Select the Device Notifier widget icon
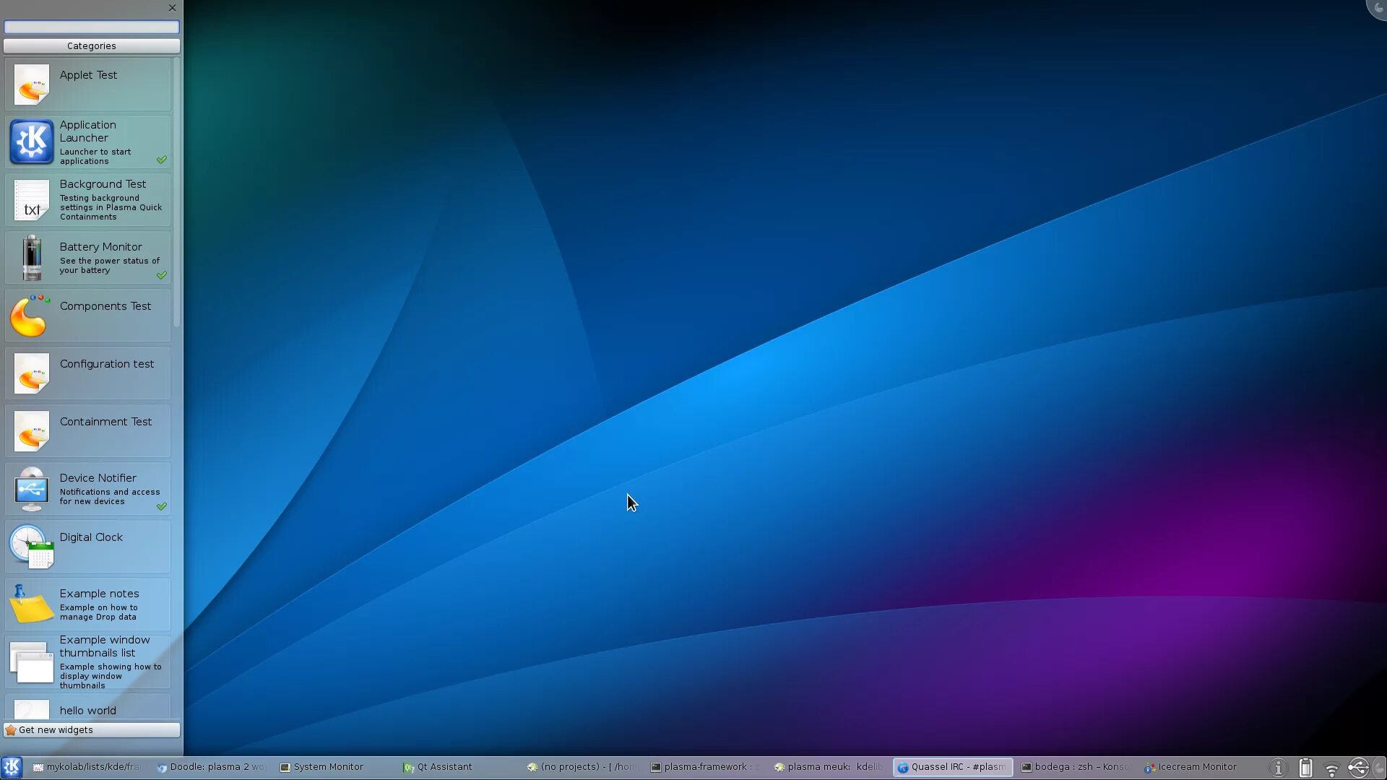The image size is (1387, 780). tap(31, 488)
